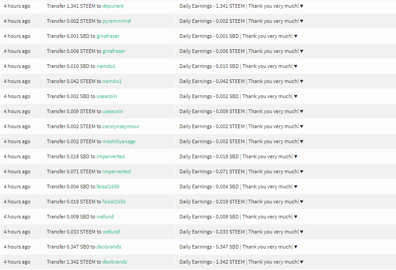Open deobrands link in 0.347 SBD transfer
Viewport: 396px width, 270px height.
[x=109, y=247]
